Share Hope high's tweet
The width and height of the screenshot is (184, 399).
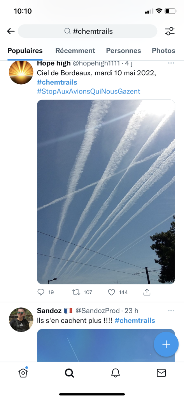(147, 292)
